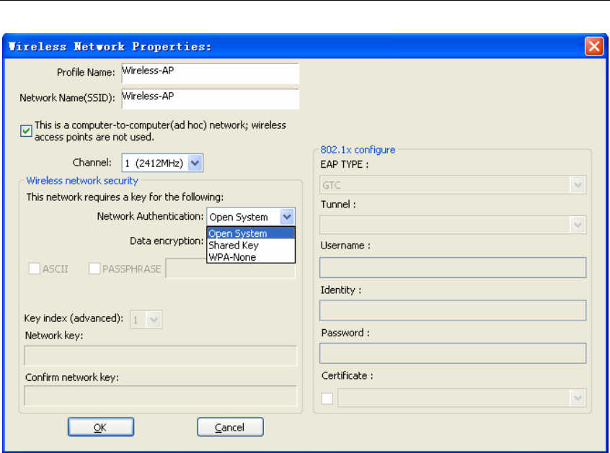Select the Password input box

(453, 353)
